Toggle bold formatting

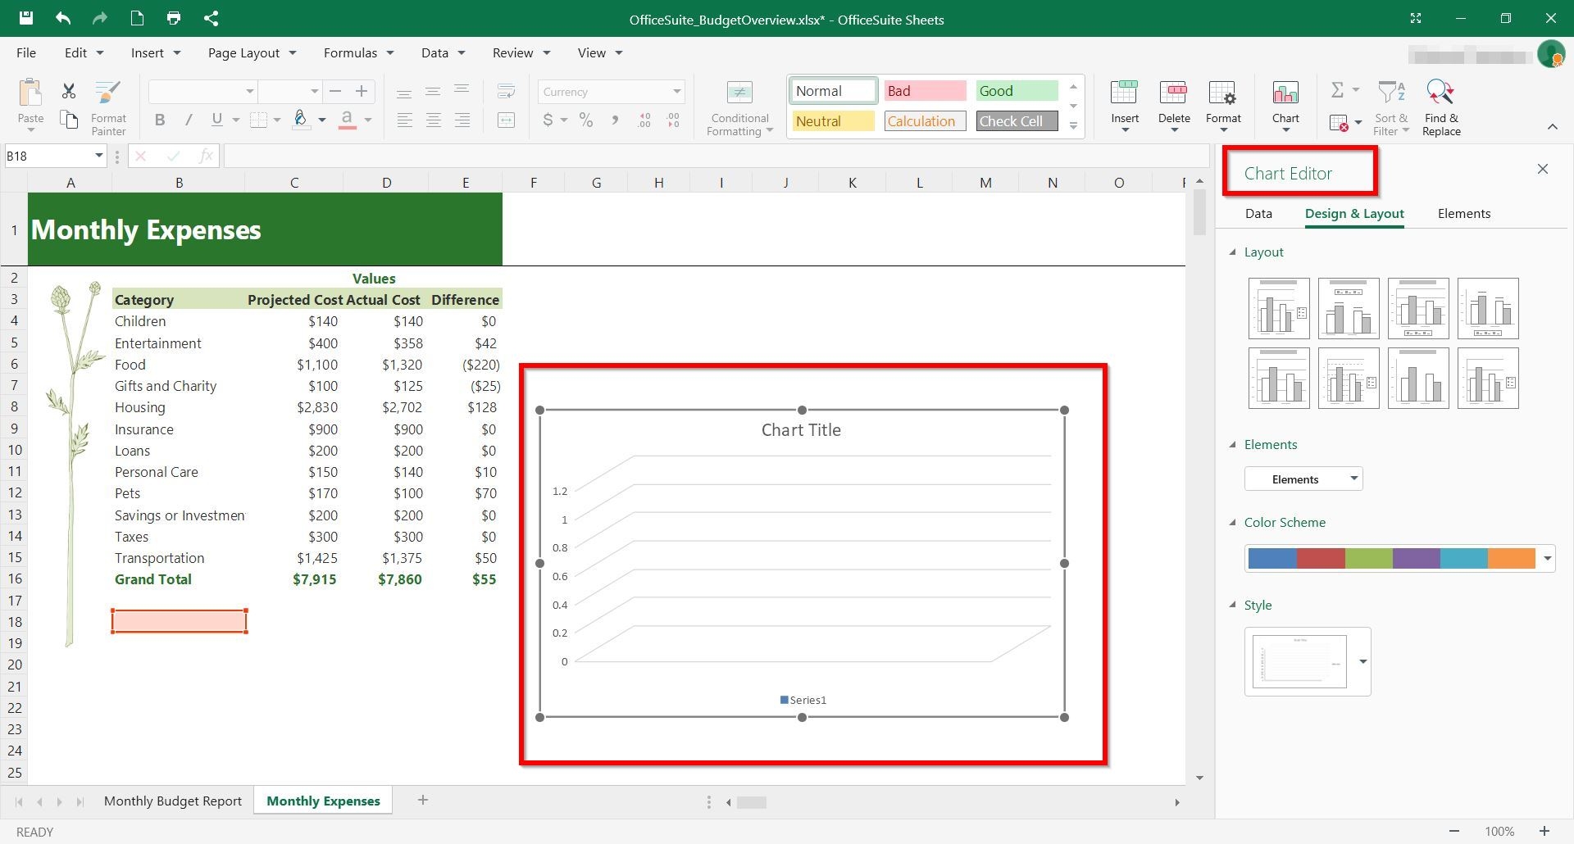pyautogui.click(x=160, y=120)
